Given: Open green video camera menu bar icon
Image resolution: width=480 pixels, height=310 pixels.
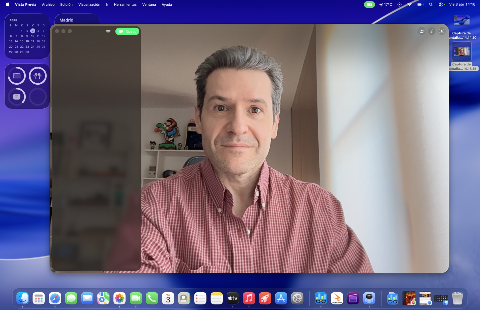Looking at the screenshot, I should (369, 4).
